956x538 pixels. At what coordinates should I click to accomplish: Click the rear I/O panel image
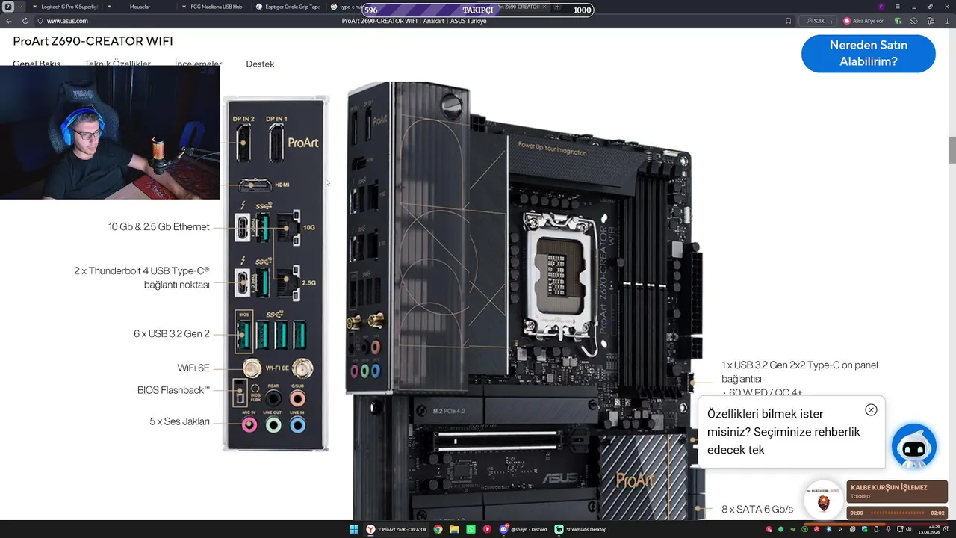click(276, 273)
